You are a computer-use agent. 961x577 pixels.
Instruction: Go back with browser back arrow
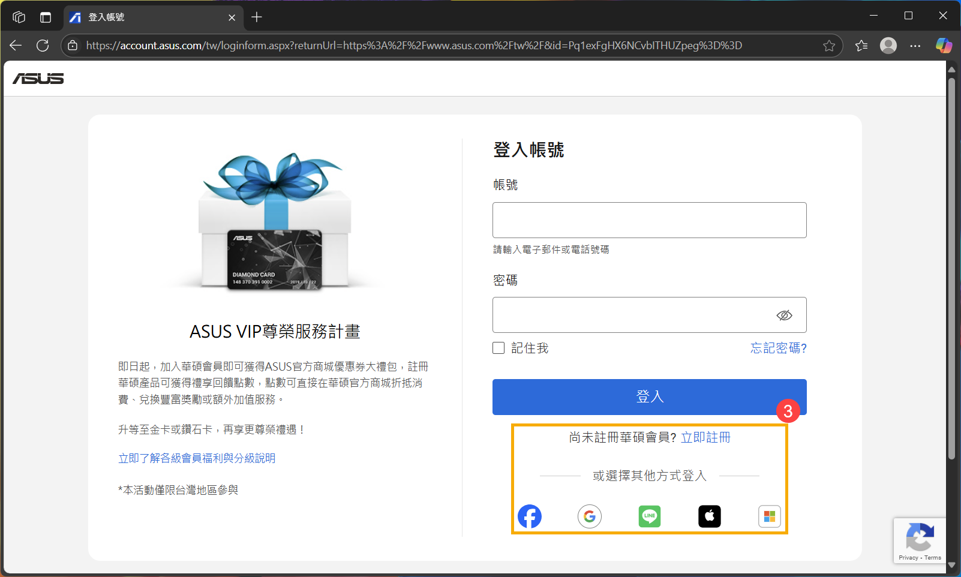[16, 46]
